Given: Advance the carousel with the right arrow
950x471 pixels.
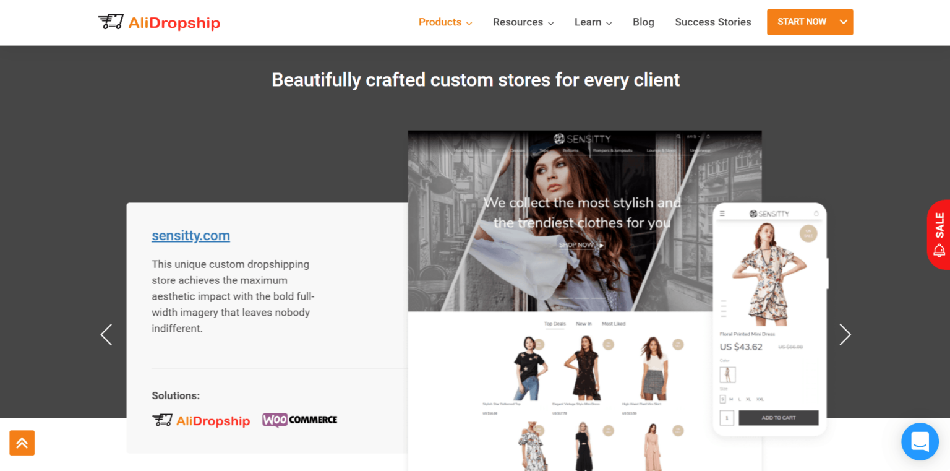Looking at the screenshot, I should click(x=845, y=334).
